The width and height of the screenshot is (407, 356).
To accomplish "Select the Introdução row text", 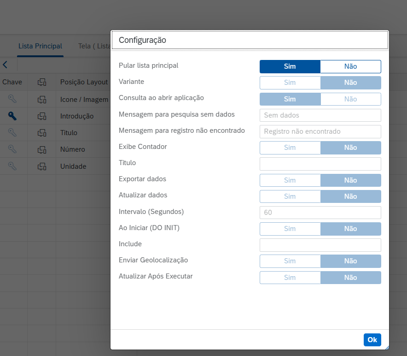I will (77, 116).
